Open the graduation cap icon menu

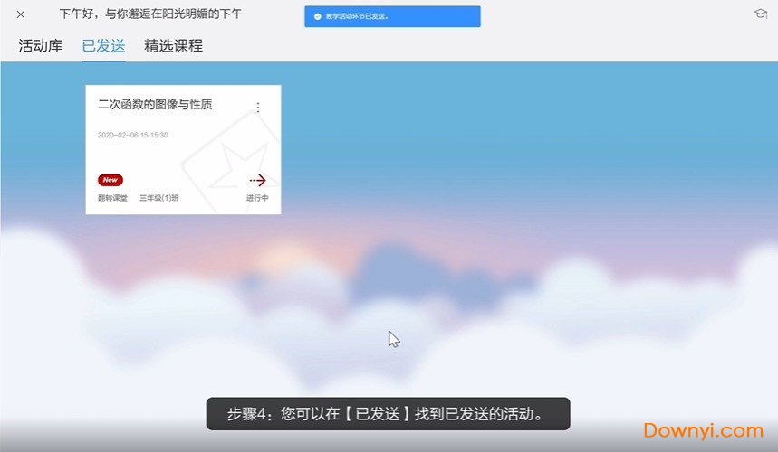click(x=760, y=14)
